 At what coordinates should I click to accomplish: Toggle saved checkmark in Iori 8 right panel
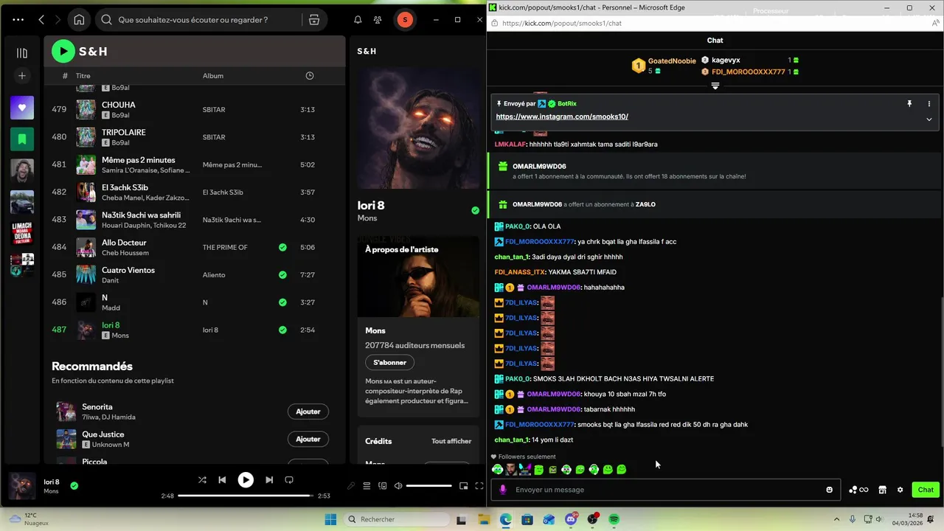[475, 210]
